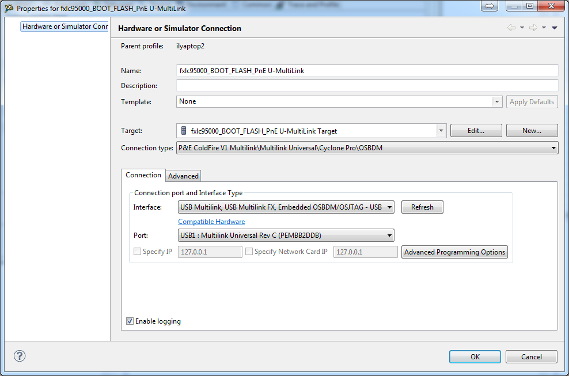Click the double-arrow icon in title bar
Screen dimensions: 569x376
click(489, 6)
